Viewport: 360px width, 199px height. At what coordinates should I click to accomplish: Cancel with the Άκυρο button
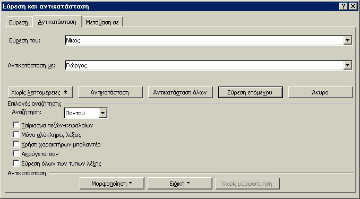coord(320,92)
